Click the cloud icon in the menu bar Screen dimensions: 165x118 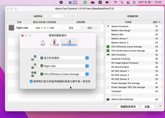(x=93, y=2)
